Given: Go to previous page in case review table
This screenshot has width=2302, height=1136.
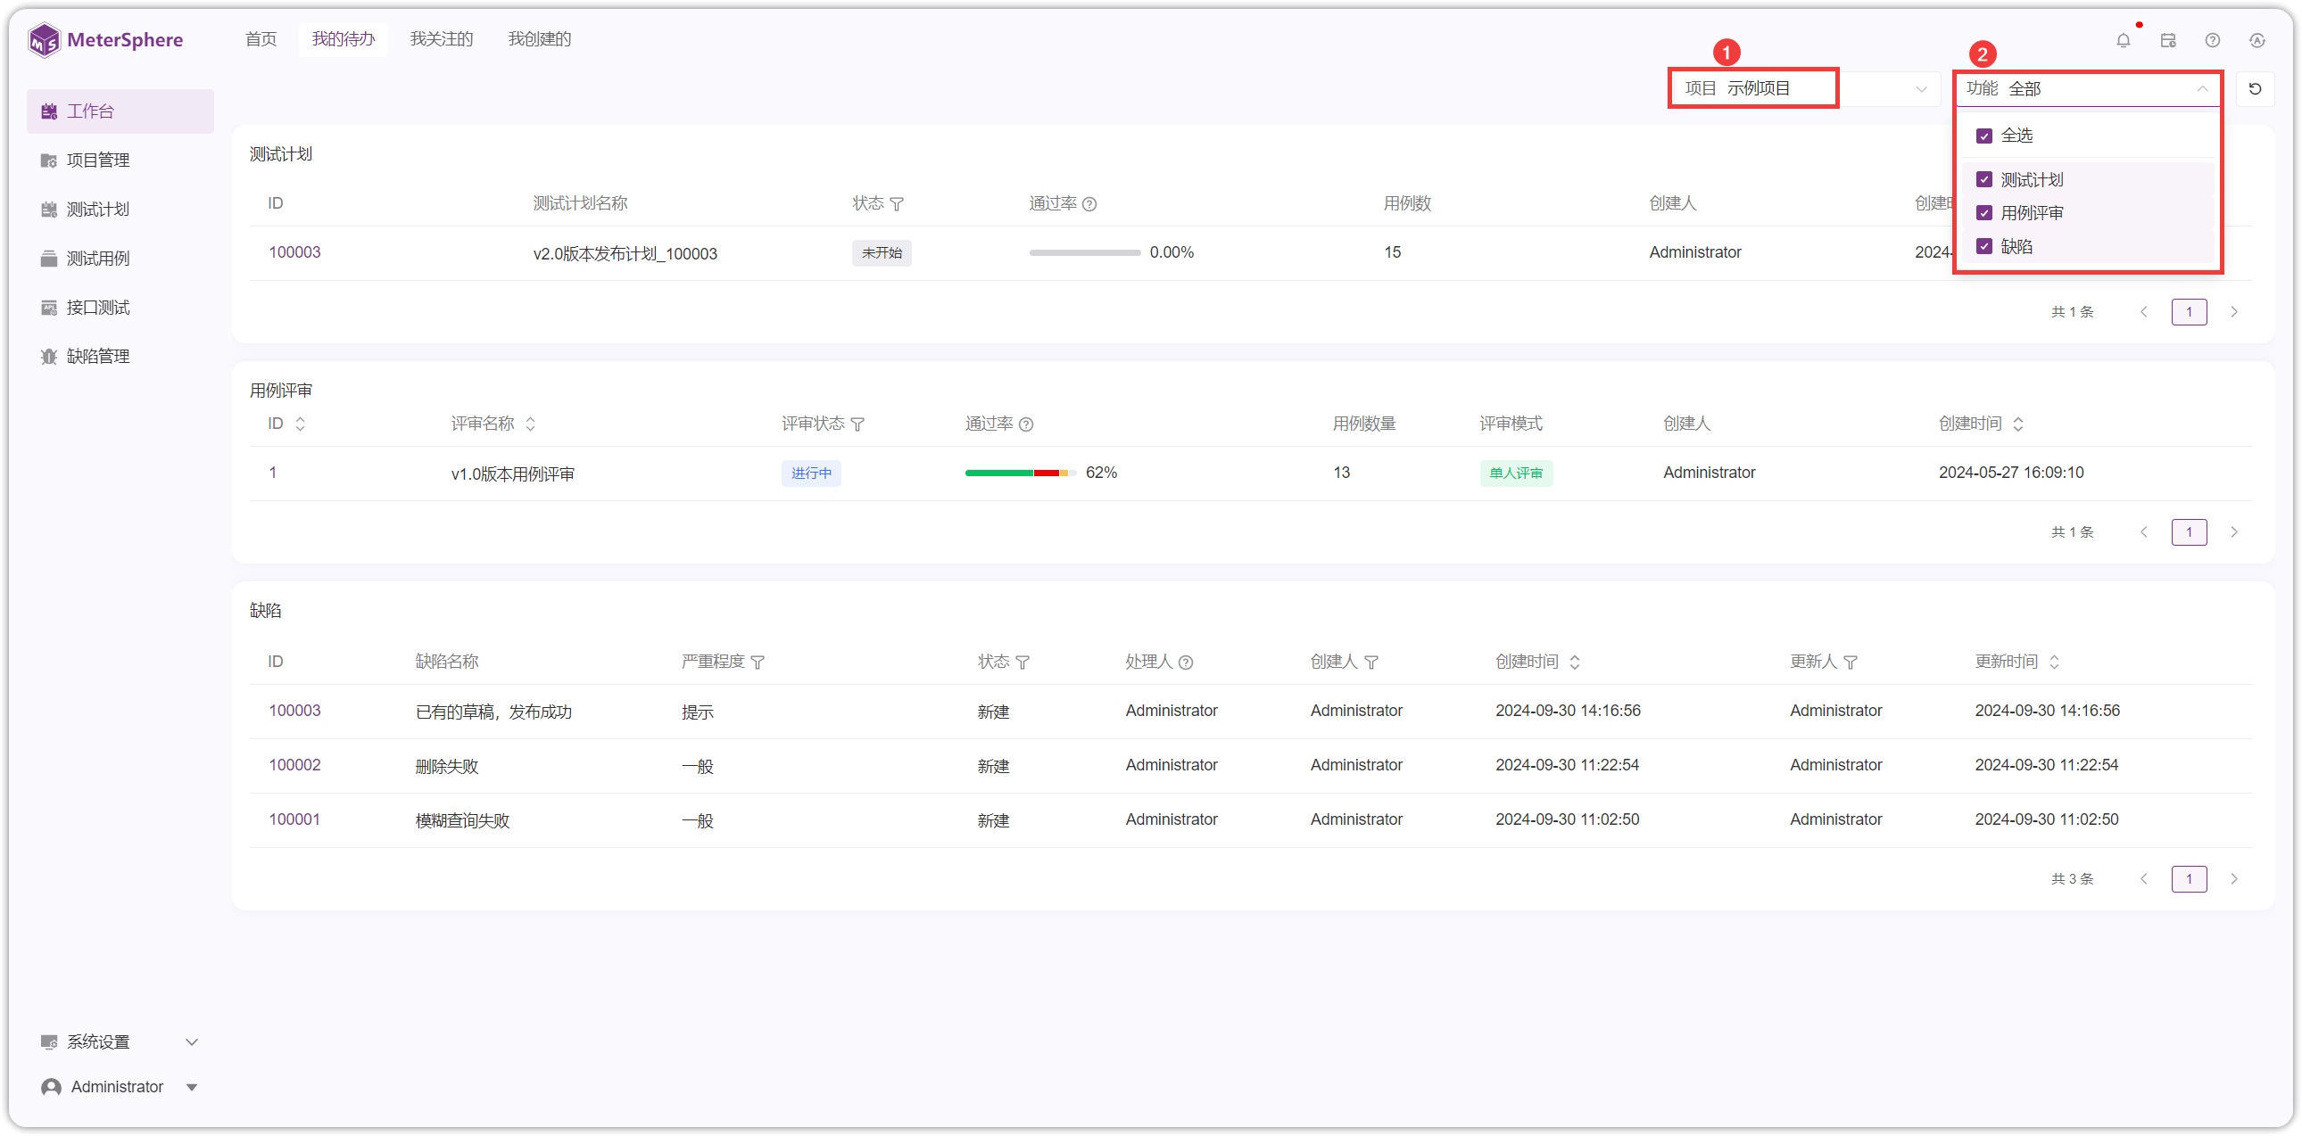Looking at the screenshot, I should (2143, 532).
